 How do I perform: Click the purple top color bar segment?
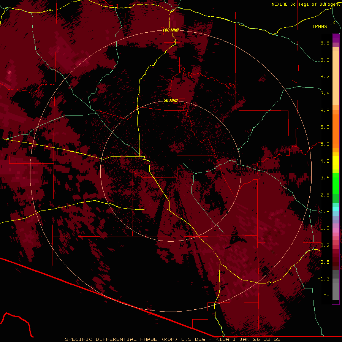[x=336, y=38]
